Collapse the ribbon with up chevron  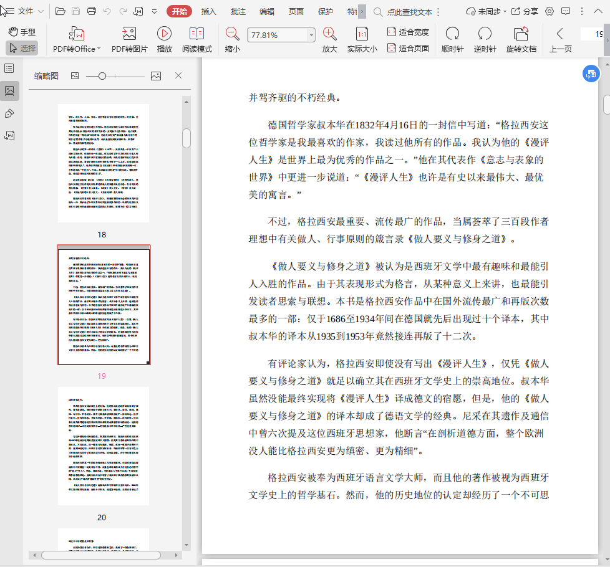tap(598, 11)
